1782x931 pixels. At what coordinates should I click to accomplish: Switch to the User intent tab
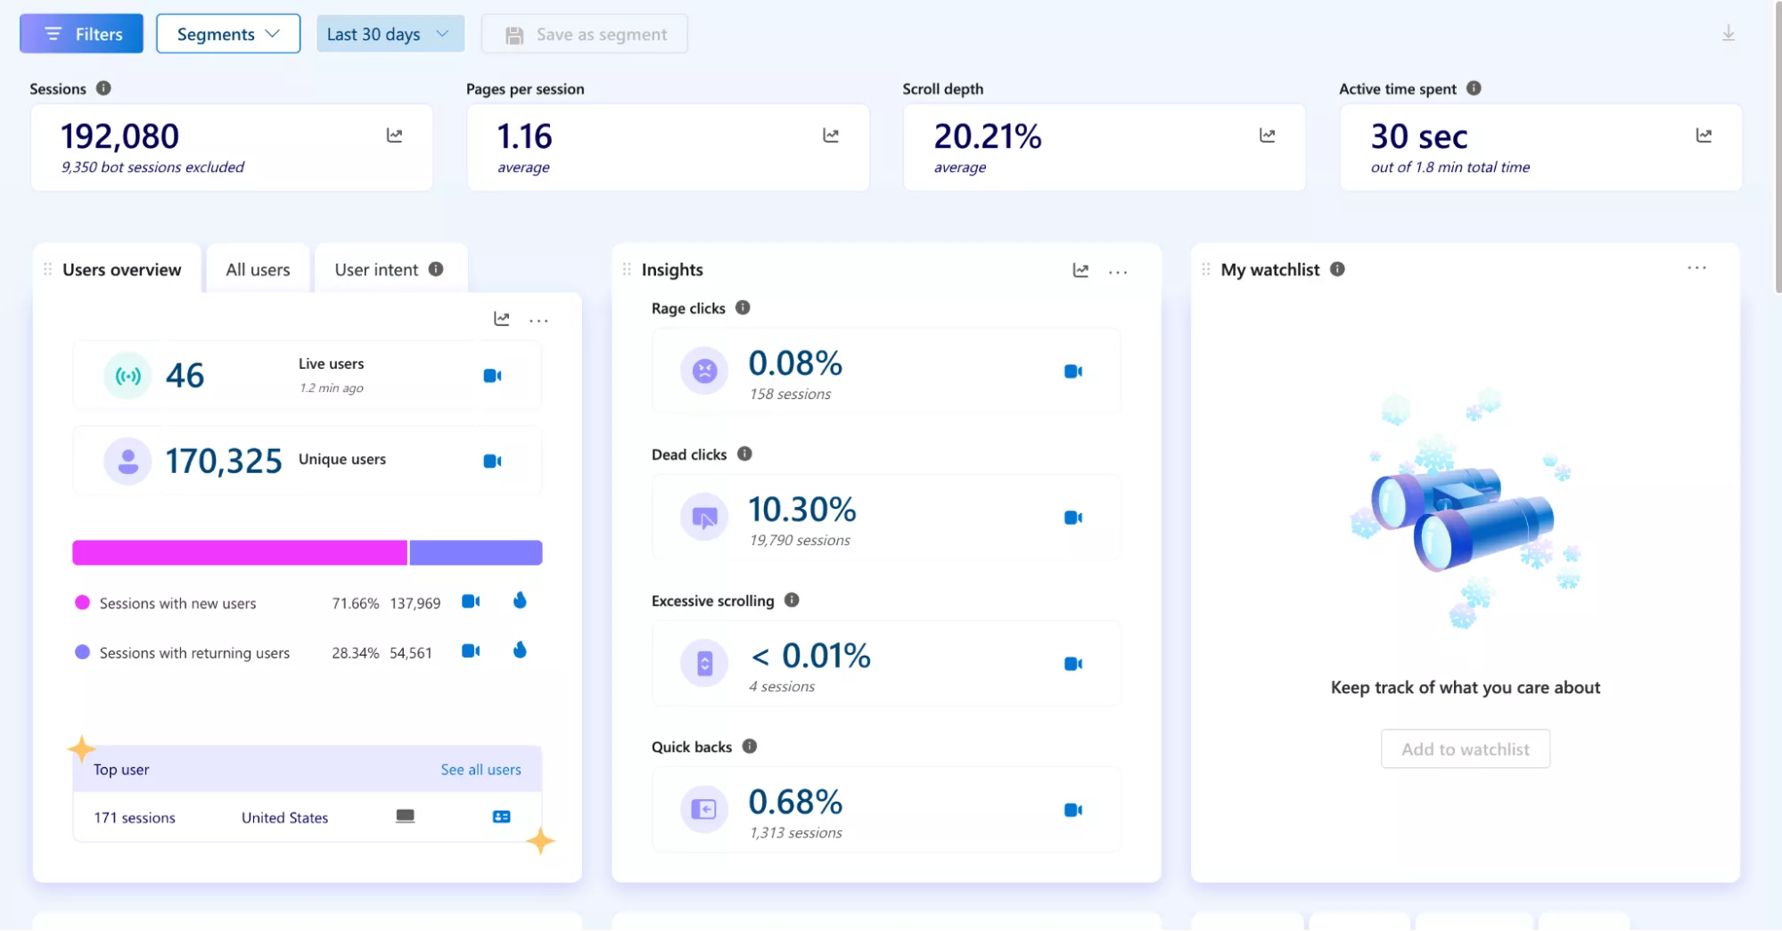point(377,270)
